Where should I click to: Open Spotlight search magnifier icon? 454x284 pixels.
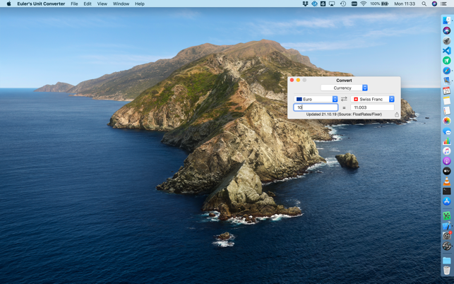point(424,4)
